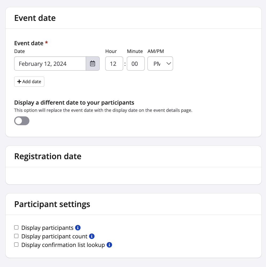The width and height of the screenshot is (266, 267).
Task: Click info icon beside Display participants
Action: point(78,228)
